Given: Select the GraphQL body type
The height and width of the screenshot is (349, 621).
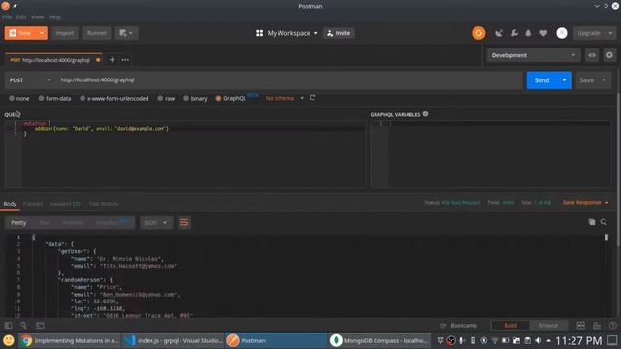Looking at the screenshot, I should pos(231,98).
